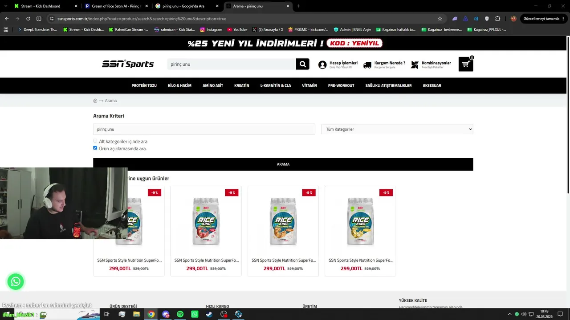Open WhatsApp from the taskbar
Screen dimensions: 570x320
[195, 314]
